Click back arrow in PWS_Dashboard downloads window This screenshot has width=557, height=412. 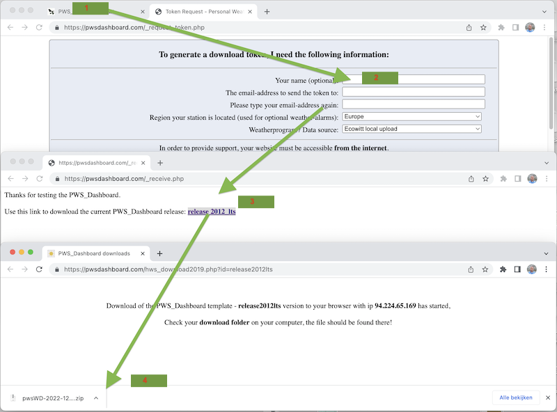tap(10, 269)
